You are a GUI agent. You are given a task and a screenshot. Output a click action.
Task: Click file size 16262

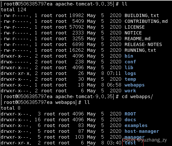tap(77, 50)
